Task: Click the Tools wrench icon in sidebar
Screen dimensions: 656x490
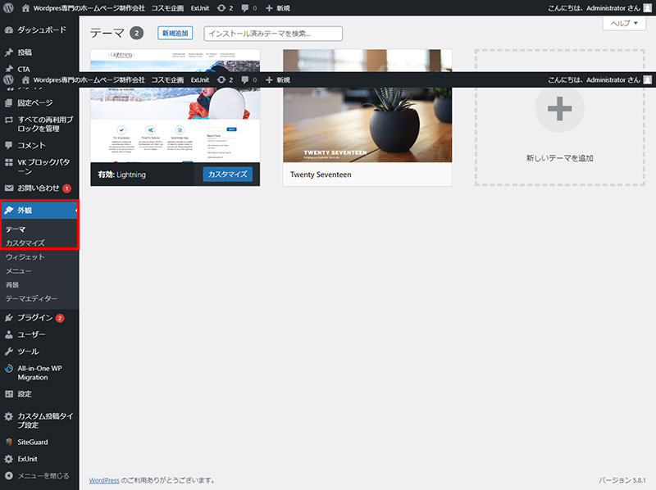Action: [8, 352]
